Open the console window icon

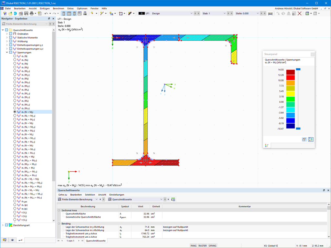pyautogui.click(x=80, y=14)
